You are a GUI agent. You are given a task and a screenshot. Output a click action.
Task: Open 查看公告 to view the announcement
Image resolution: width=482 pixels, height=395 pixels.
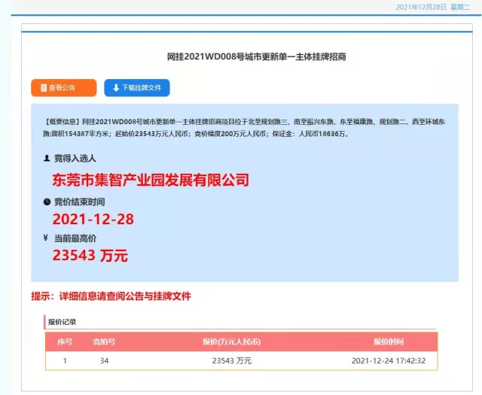coord(63,88)
